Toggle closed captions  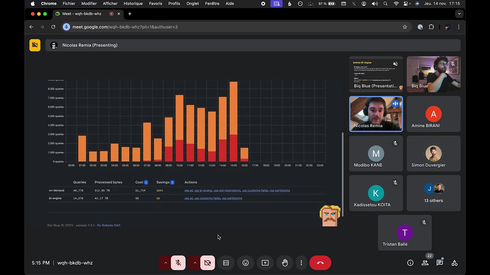[x=226, y=263]
